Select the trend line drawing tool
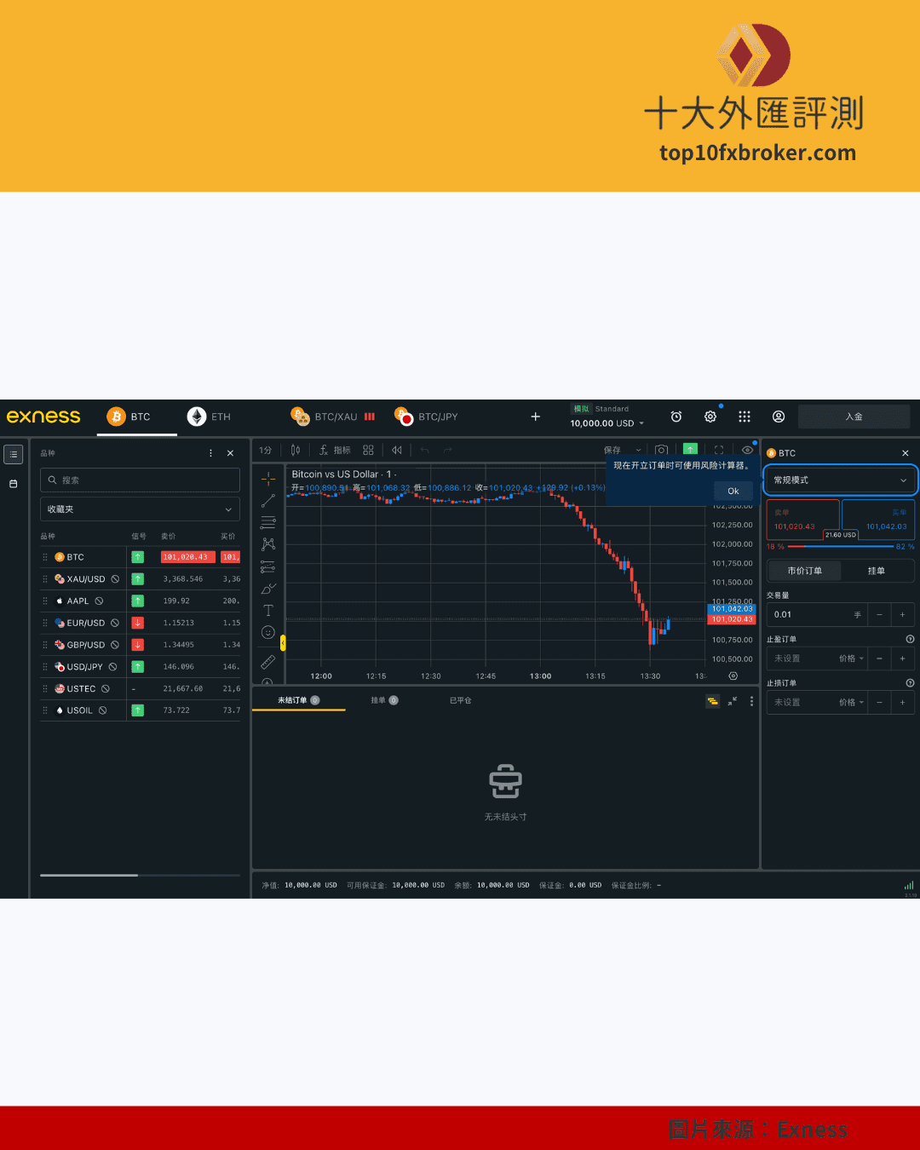 coord(267,501)
